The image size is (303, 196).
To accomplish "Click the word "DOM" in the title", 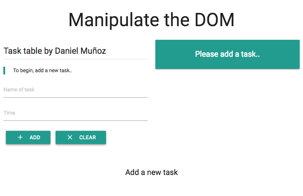I will pos(215,20).
